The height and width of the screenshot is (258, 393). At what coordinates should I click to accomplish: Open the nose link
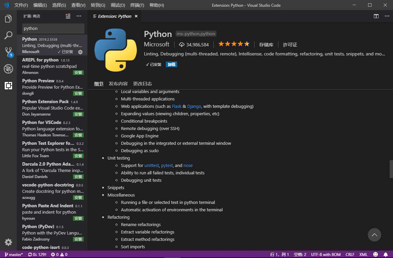188,166
